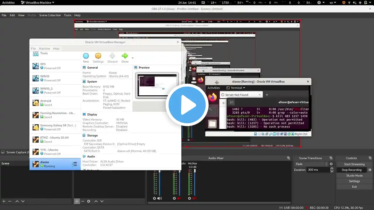
Task: Open OBS Settings from Controls
Action: 354,181
